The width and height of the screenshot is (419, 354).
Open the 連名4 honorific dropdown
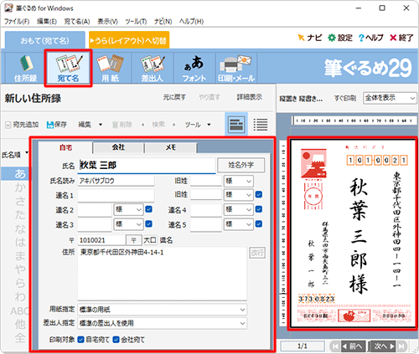pyautogui.click(x=239, y=209)
